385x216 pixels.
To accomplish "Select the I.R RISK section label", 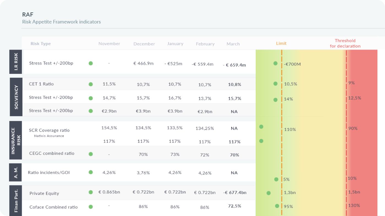I will pos(16,62).
